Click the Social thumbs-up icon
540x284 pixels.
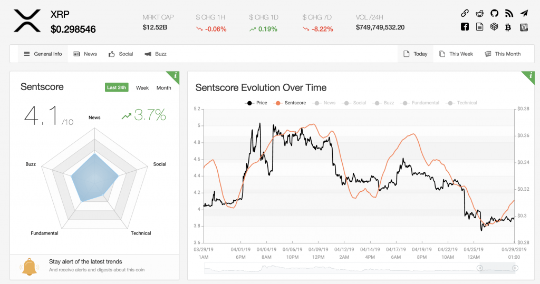[x=112, y=54]
